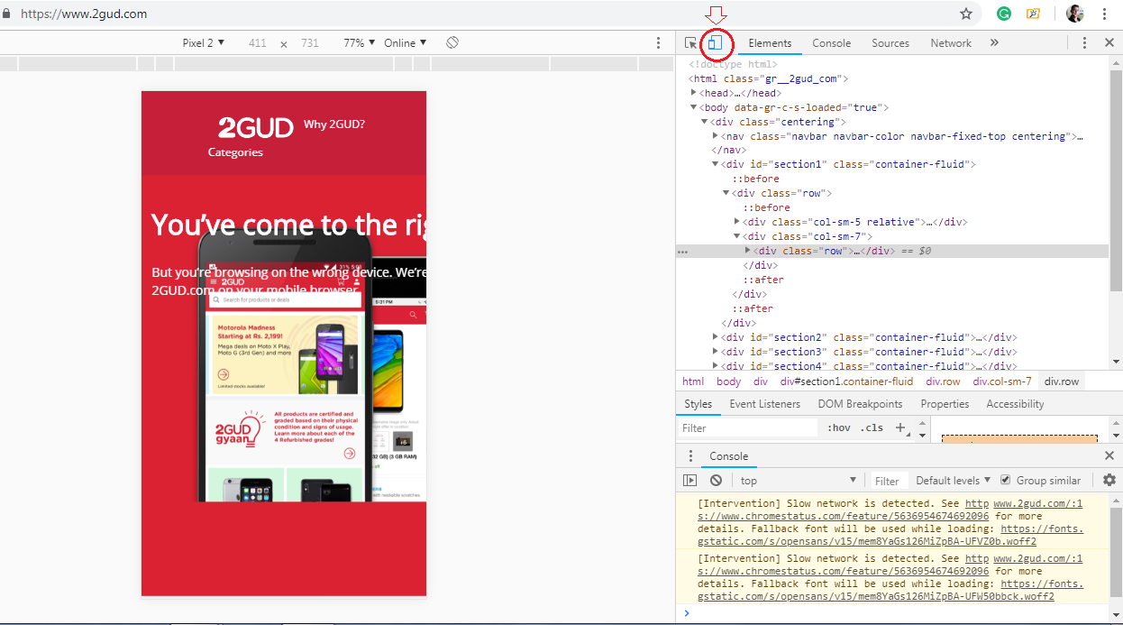Activate the inspect element picker icon
Image resolution: width=1123 pixels, height=625 pixels.
[690, 42]
